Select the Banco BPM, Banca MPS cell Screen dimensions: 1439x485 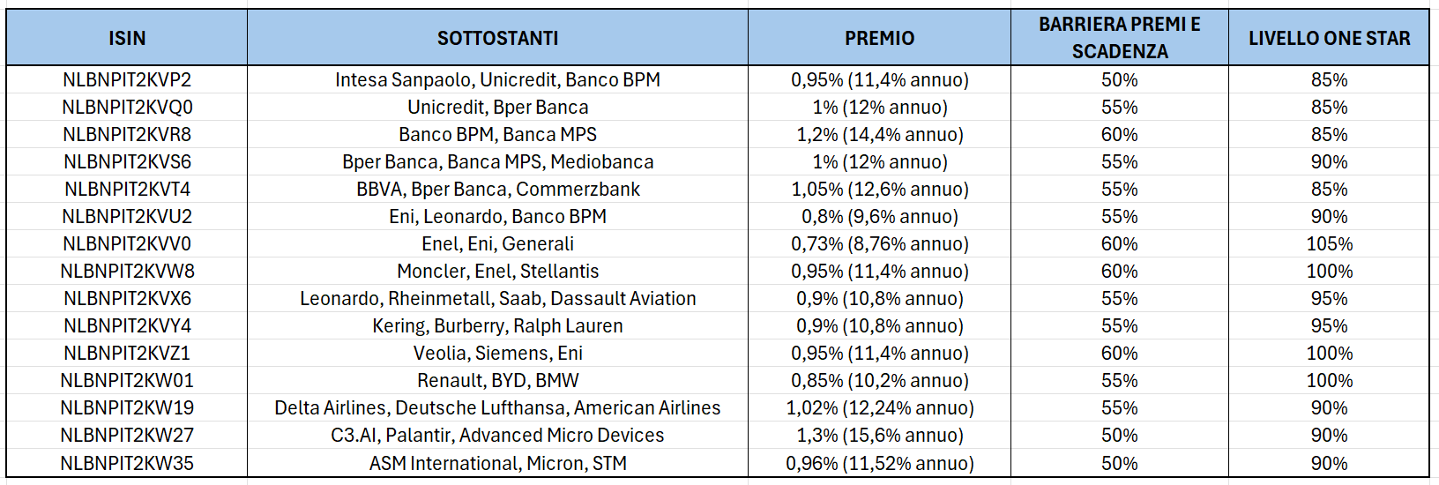[x=497, y=134]
